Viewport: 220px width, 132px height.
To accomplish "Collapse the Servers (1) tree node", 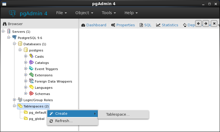I will pos(3,31).
